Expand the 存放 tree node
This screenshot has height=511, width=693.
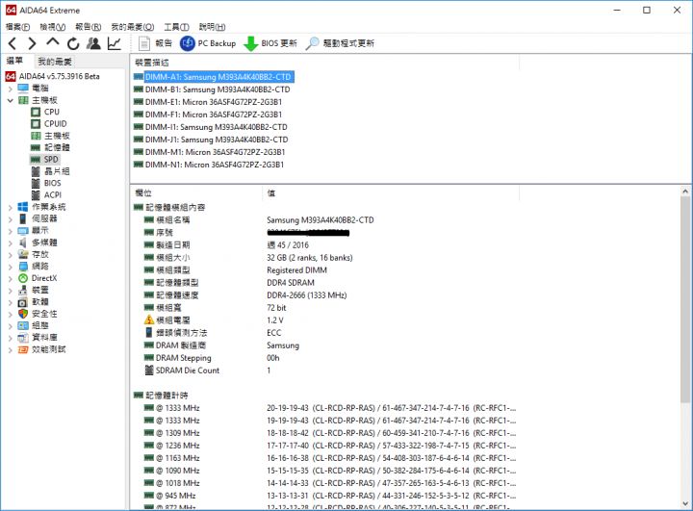[11, 255]
